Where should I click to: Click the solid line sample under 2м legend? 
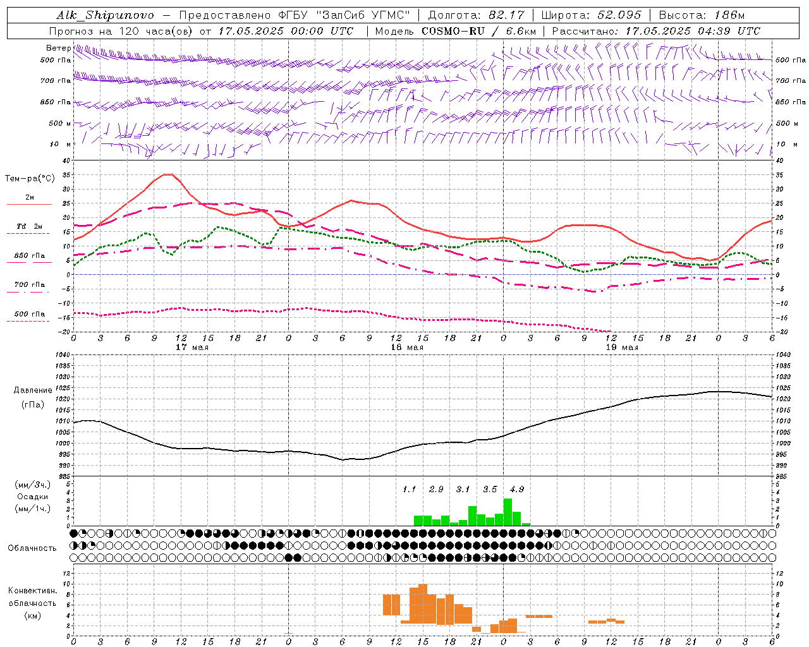tap(29, 204)
